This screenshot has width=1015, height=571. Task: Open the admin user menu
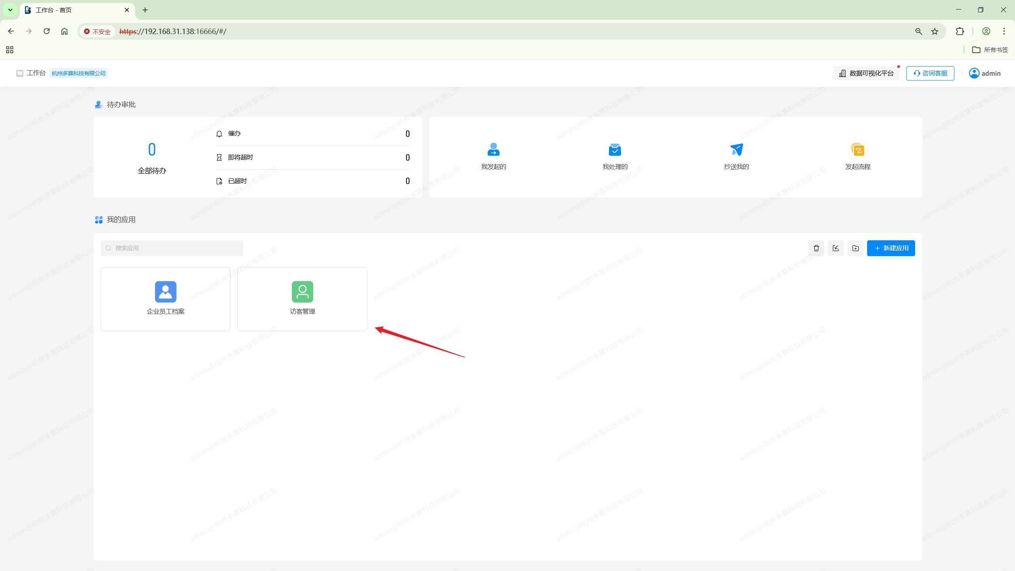(x=985, y=73)
